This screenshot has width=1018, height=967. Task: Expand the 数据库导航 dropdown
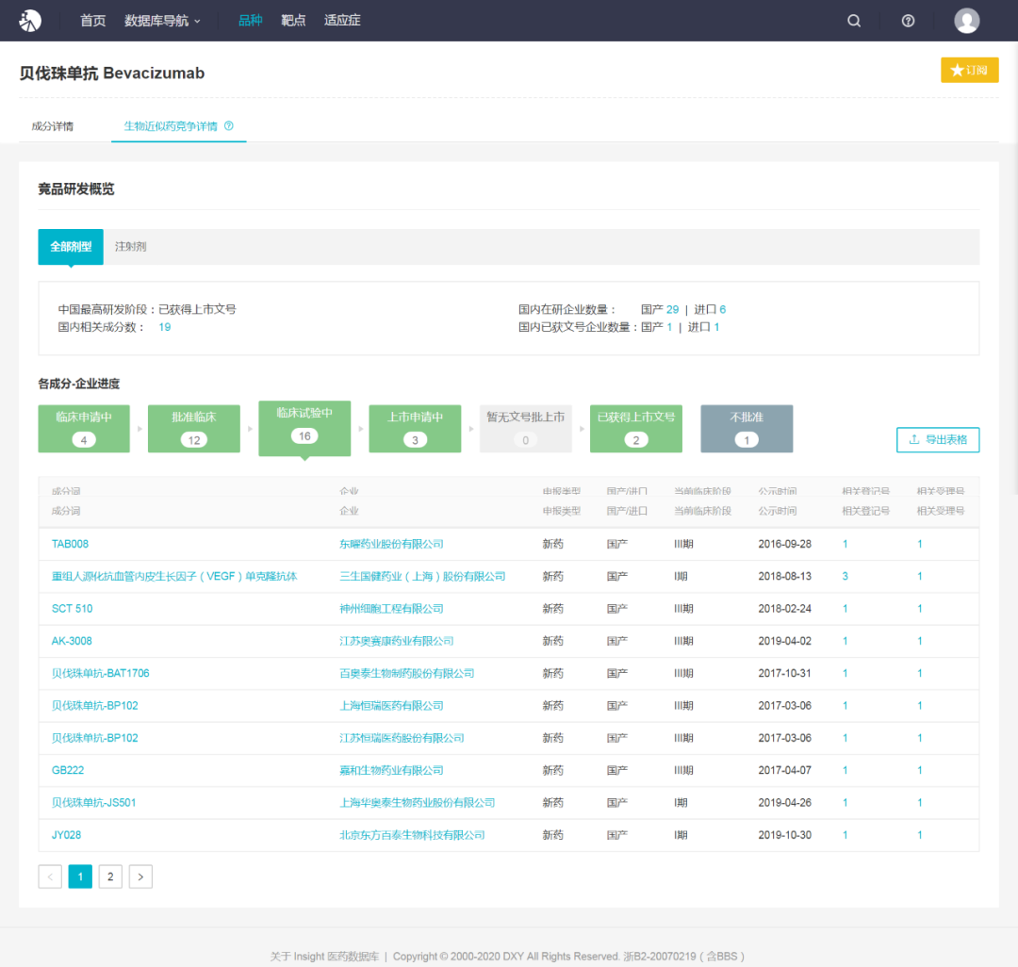(x=162, y=21)
